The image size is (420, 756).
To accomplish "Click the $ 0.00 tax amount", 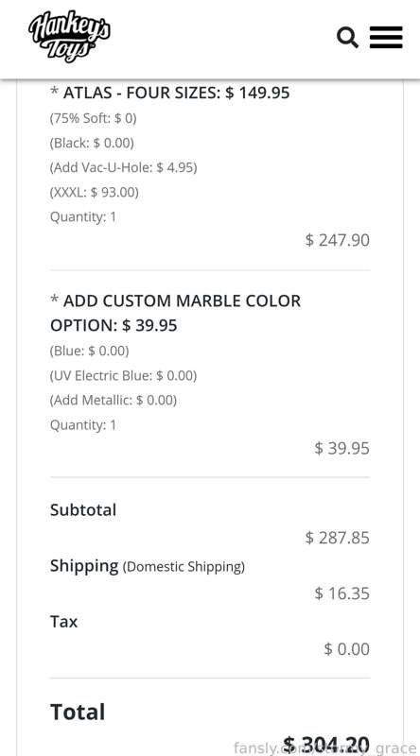I will pyautogui.click(x=346, y=649).
